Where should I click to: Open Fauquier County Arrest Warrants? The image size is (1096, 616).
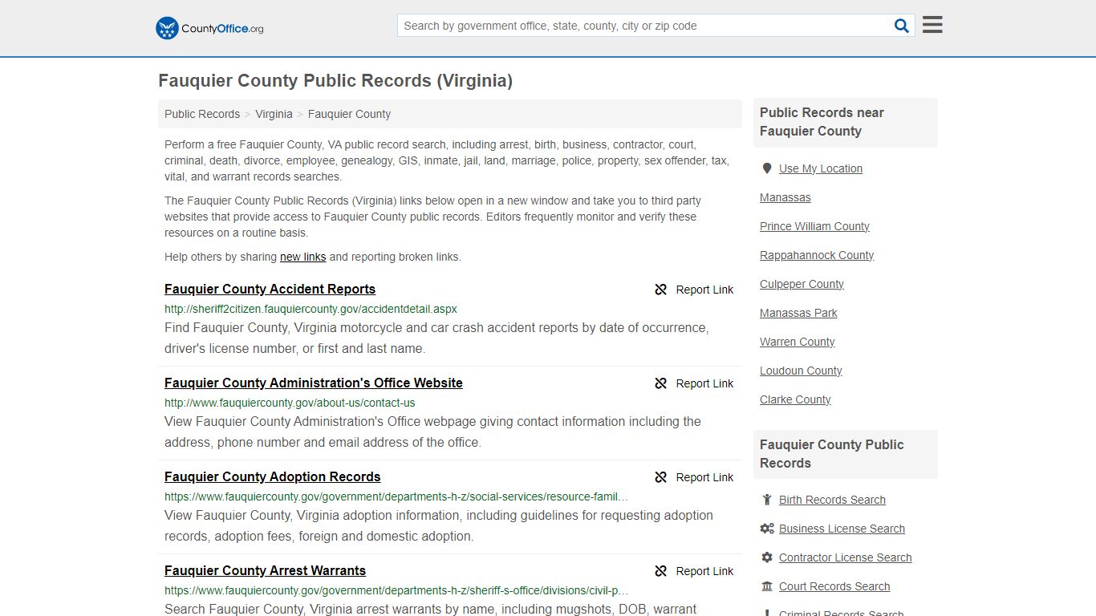(x=265, y=570)
